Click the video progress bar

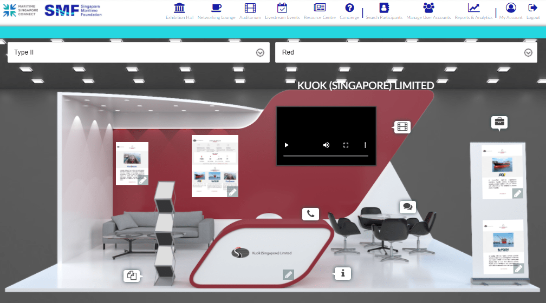(x=326, y=156)
